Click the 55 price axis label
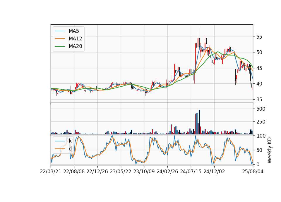This screenshot has width=281, height=202. tap(259, 37)
